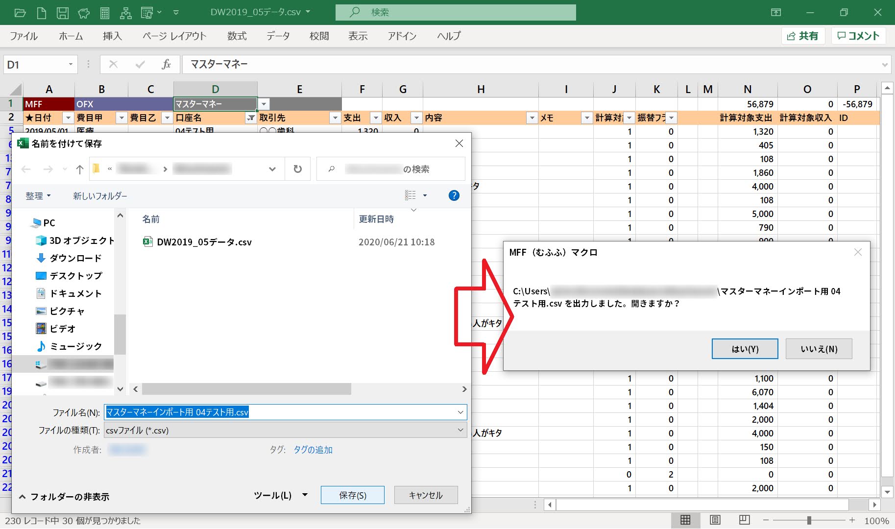Go up one folder level arrow
Screen dimensions: 895x529
click(80, 169)
